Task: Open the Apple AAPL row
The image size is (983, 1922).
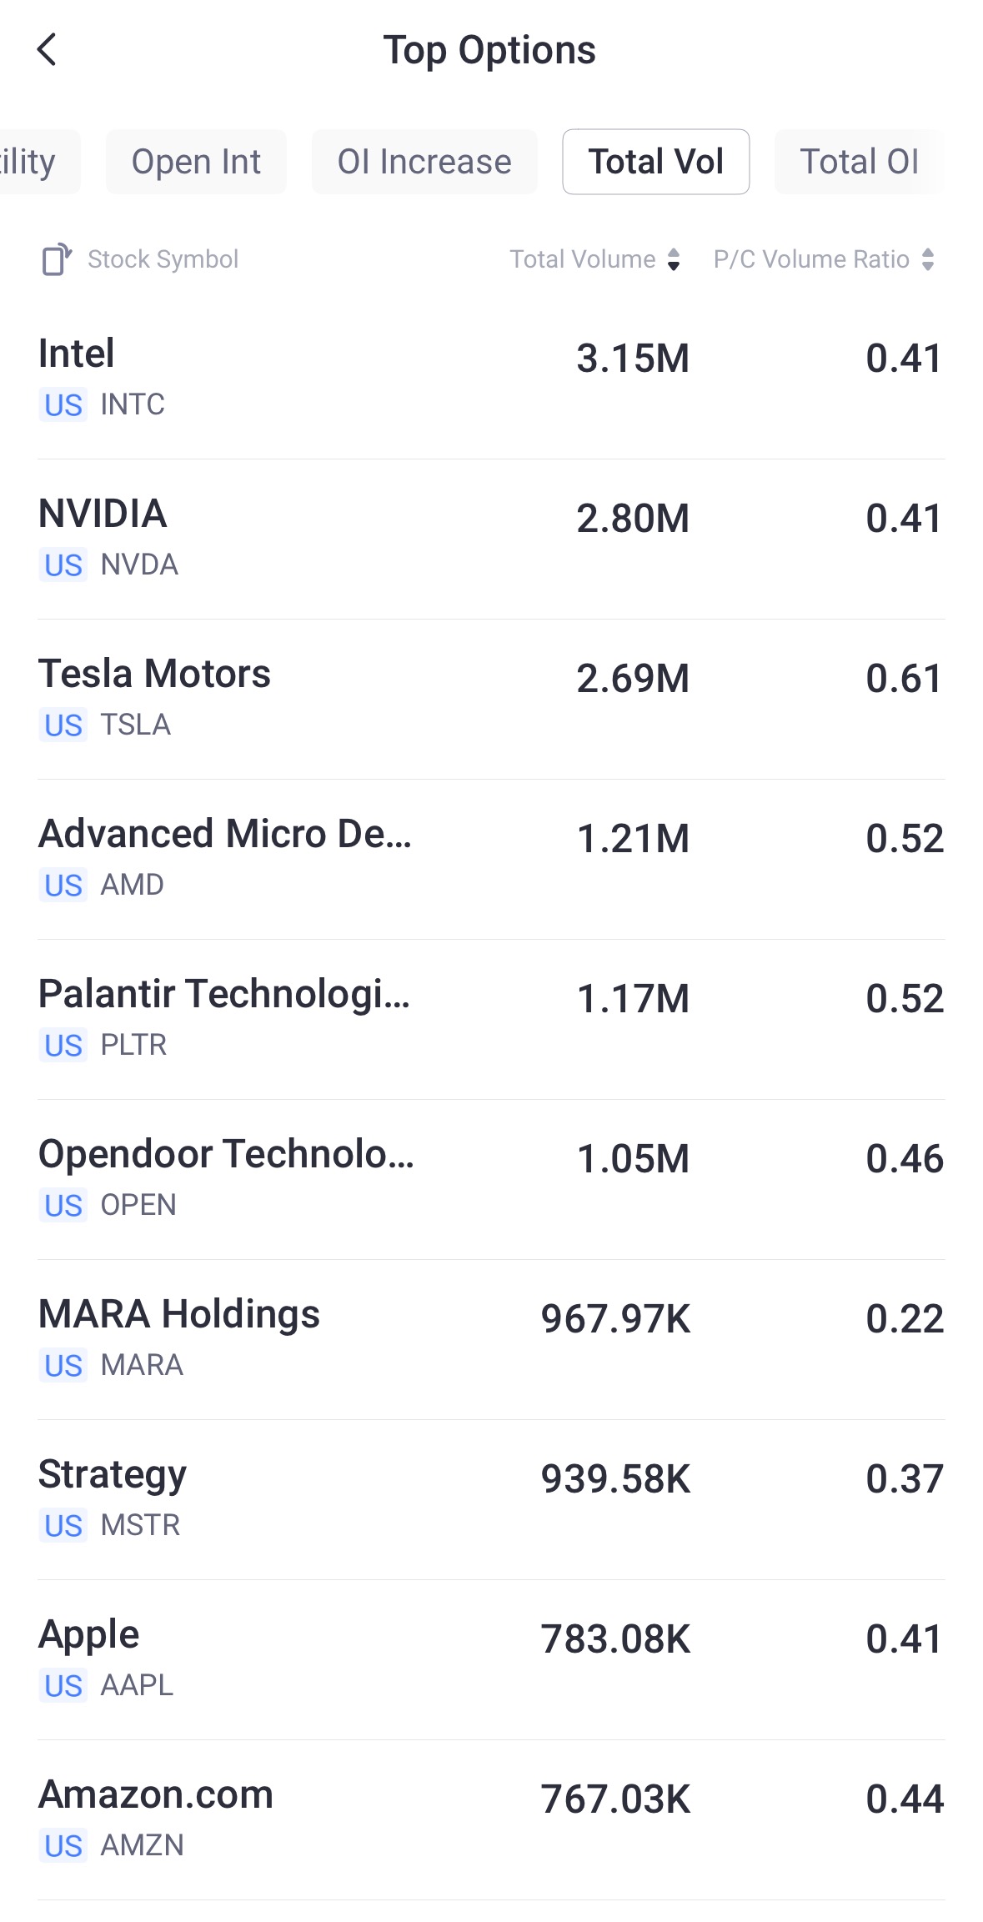Action: 491,1659
